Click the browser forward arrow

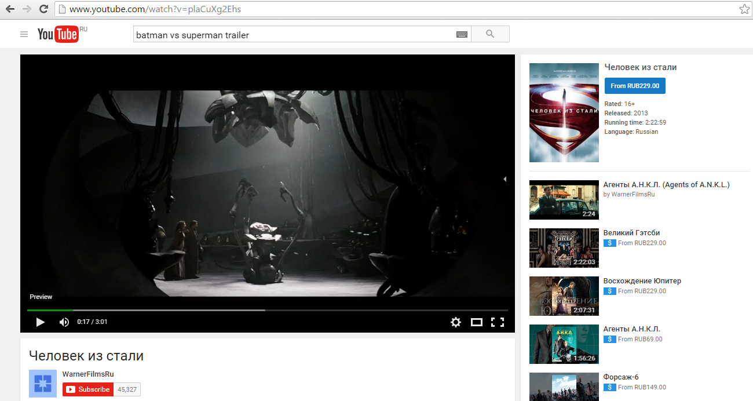point(27,9)
